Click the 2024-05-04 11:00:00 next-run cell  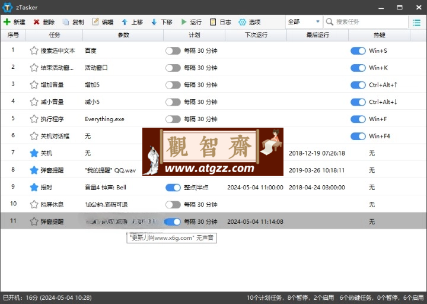(255, 188)
